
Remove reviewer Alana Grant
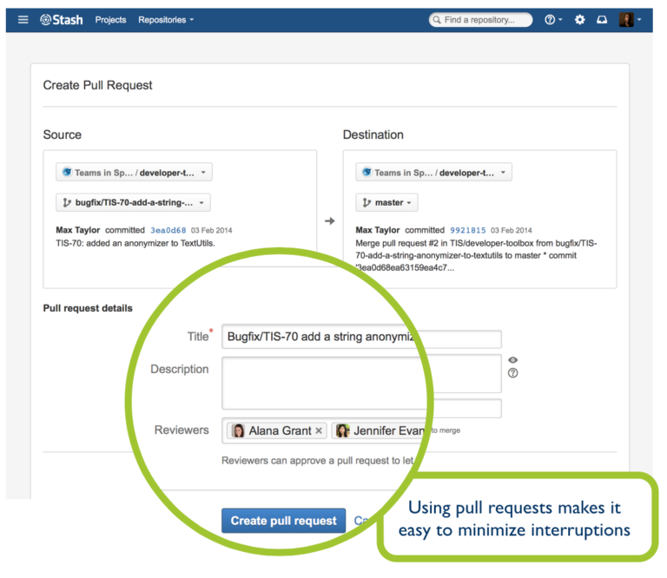click(319, 430)
